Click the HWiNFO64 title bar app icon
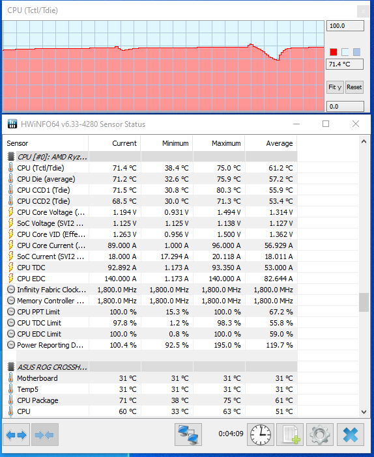Viewport: 374px width, 457px height. [12, 124]
